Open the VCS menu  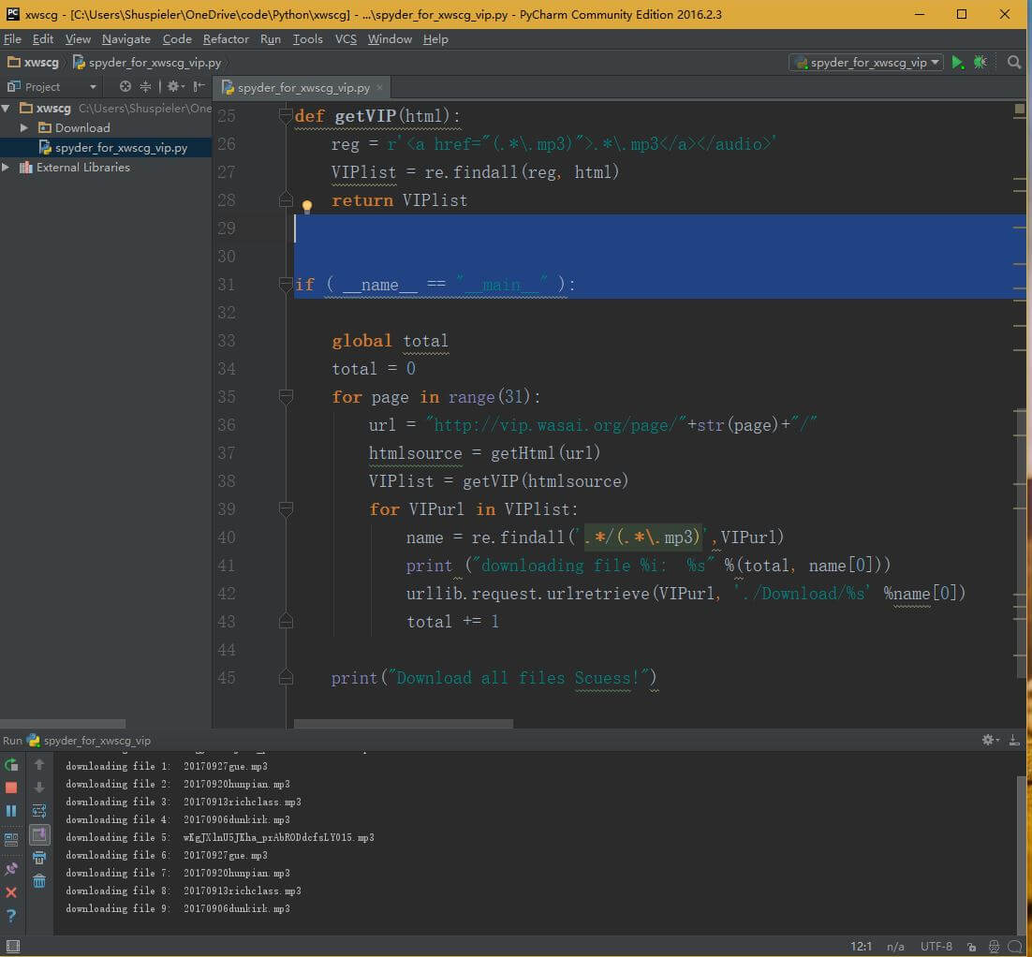[346, 39]
